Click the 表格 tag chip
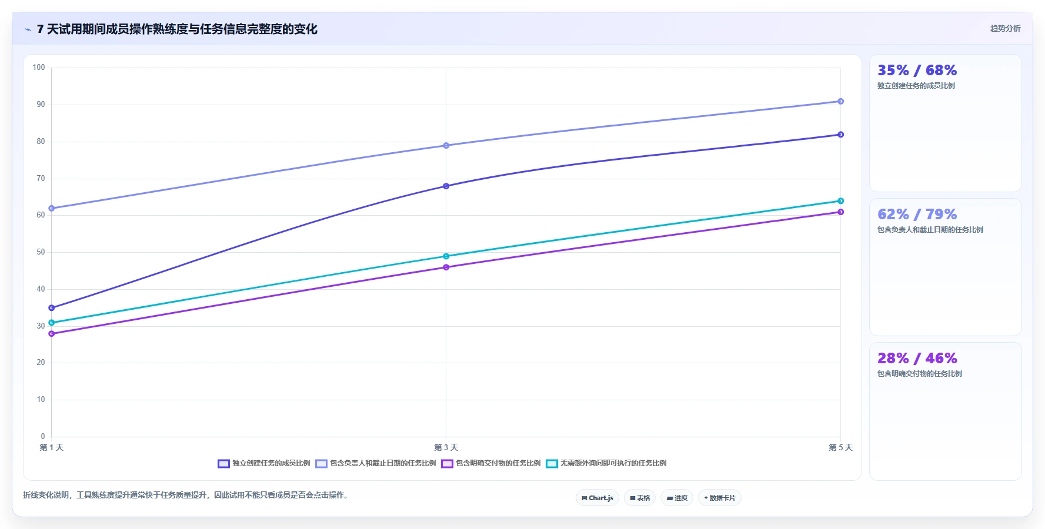This screenshot has height=529, width=1045. coord(640,498)
